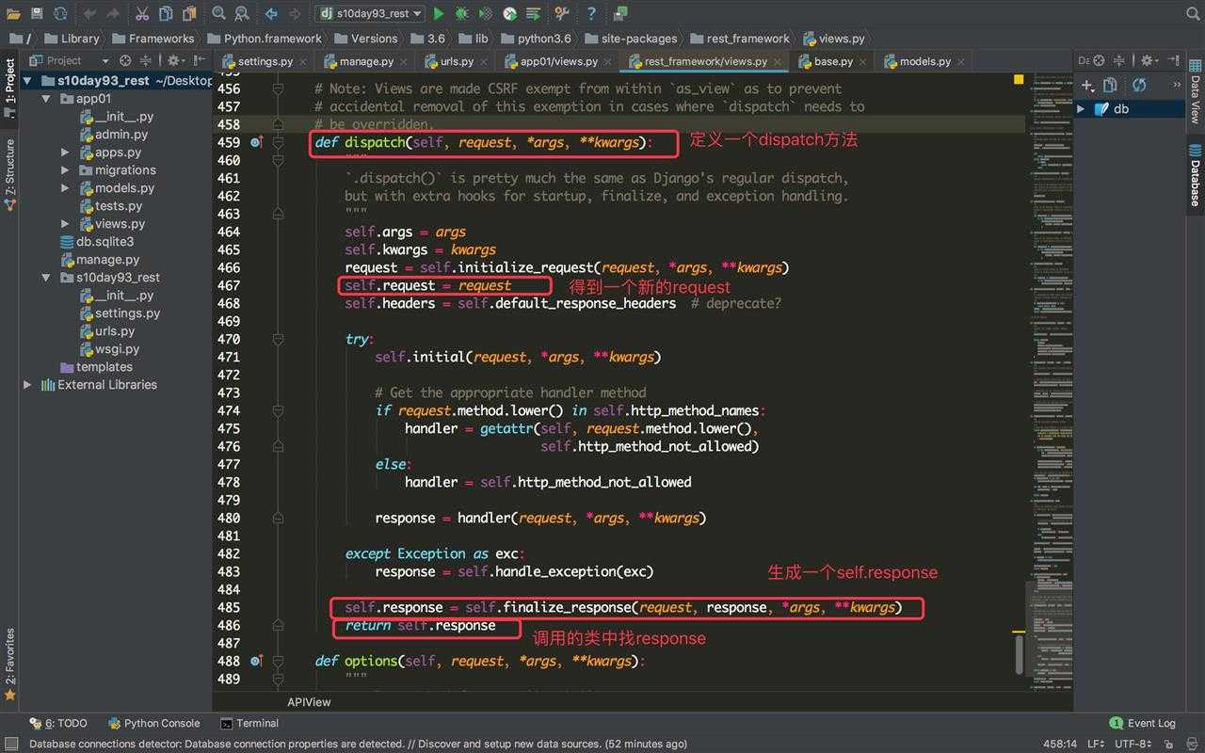Click the Open file folder toolbar icon
Image resolution: width=1205 pixels, height=753 pixels.
[x=13, y=13]
